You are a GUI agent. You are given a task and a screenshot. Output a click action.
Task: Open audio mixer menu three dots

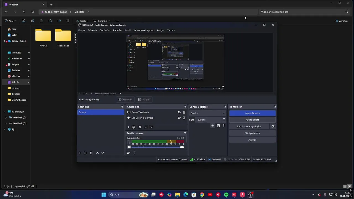135,153
